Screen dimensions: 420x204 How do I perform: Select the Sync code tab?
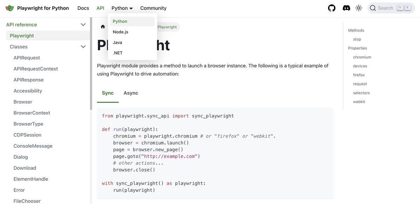pyautogui.click(x=108, y=93)
